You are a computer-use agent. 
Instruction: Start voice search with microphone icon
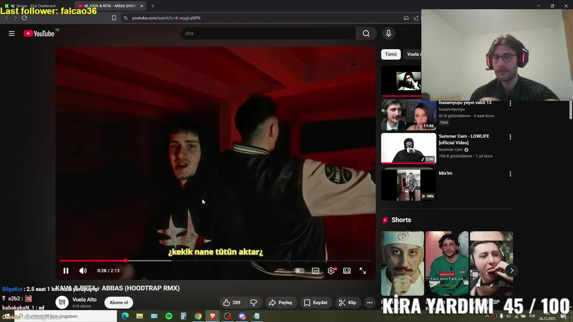[x=389, y=34]
